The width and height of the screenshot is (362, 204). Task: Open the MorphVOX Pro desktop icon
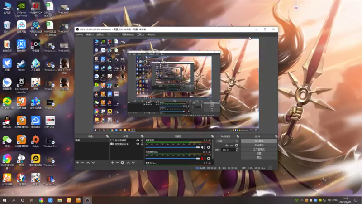tap(36, 10)
